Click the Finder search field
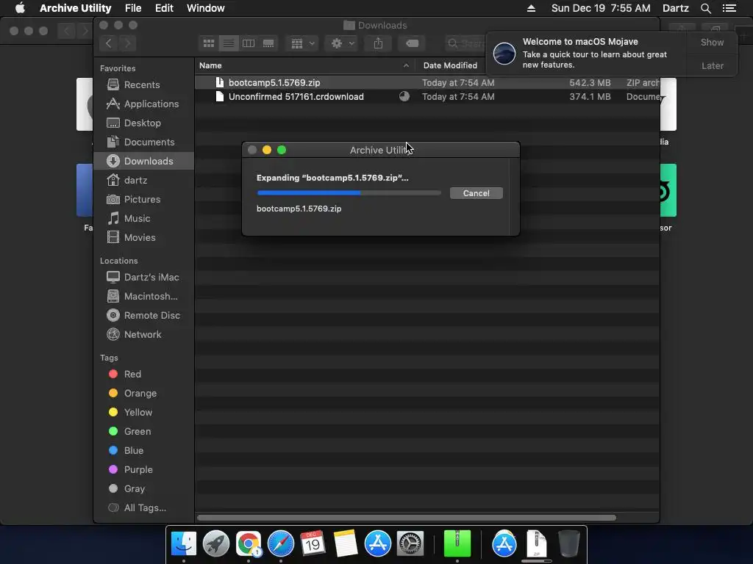 465,43
